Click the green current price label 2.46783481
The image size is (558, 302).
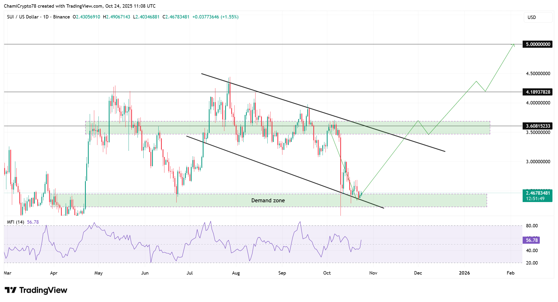(x=537, y=193)
